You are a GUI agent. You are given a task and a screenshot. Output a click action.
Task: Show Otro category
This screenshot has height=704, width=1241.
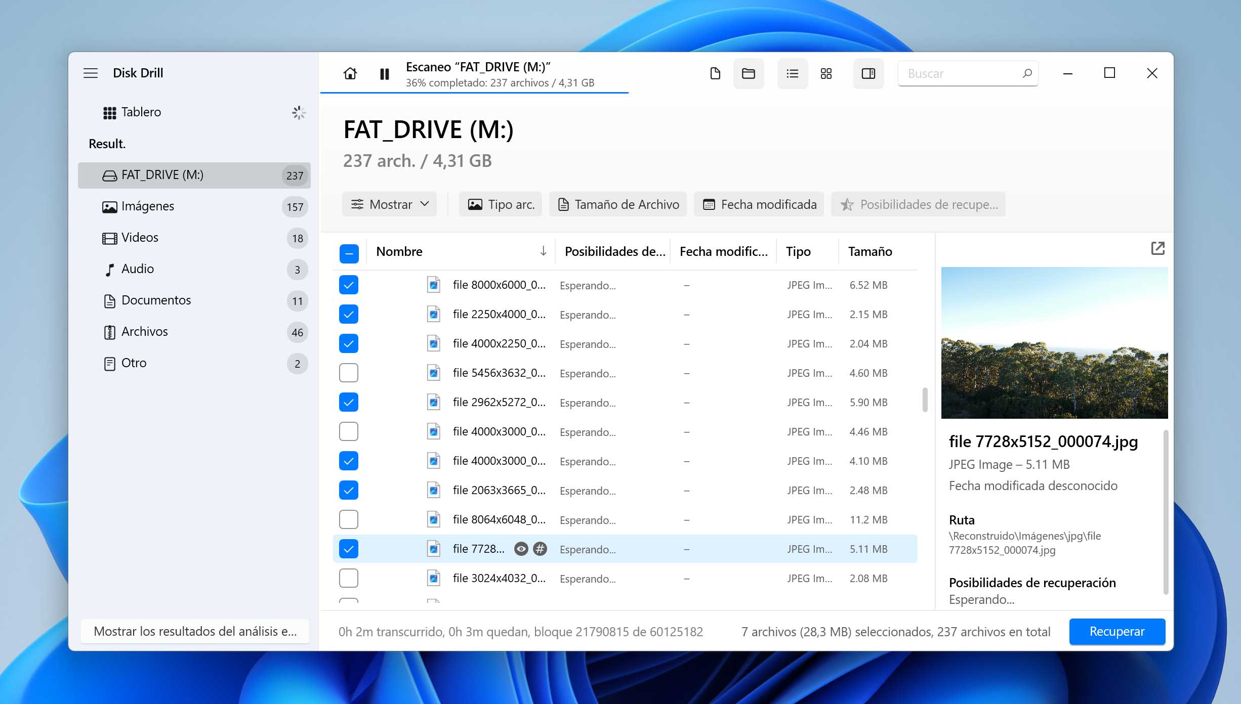coord(194,363)
